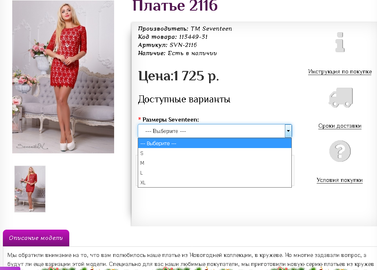The image size is (377, 270).
Task: Open the "Инструкция по покупке" link
Action: tap(339, 71)
